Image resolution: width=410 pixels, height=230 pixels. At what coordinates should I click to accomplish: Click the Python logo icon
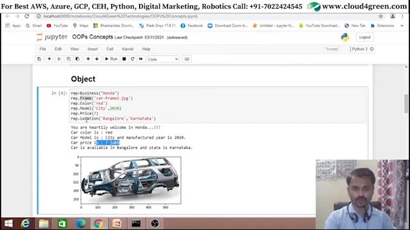(345, 37)
